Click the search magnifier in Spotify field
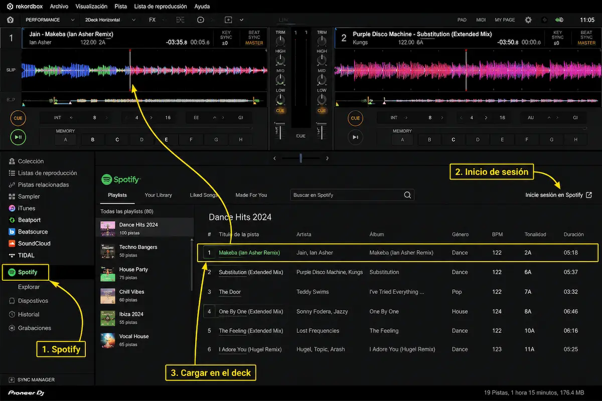This screenshot has height=401, width=602. [407, 195]
